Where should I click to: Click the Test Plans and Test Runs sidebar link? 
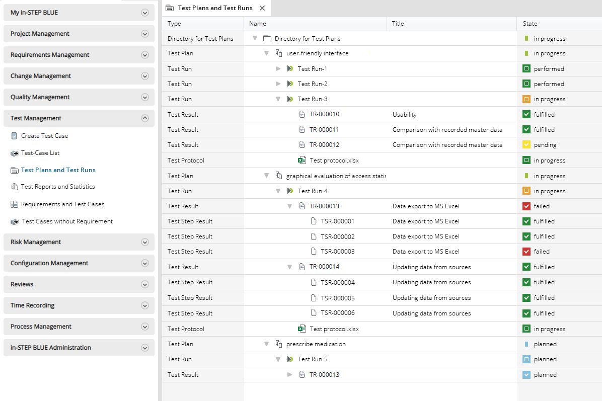coord(58,170)
